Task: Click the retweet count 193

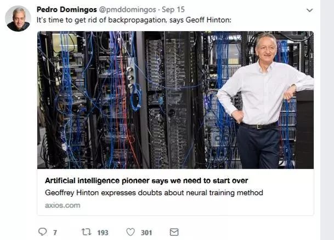Action: [x=103, y=232]
